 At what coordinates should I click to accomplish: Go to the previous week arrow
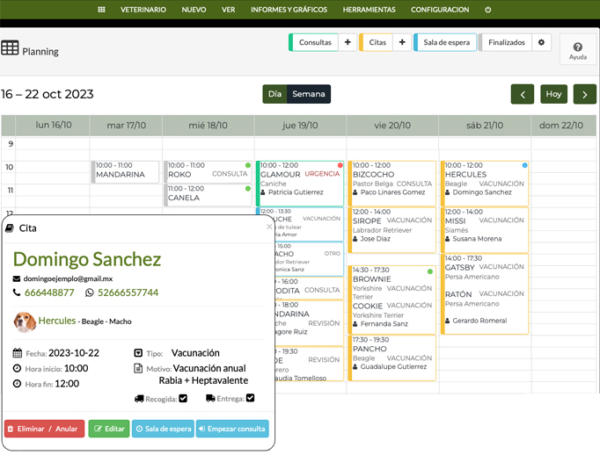[523, 94]
